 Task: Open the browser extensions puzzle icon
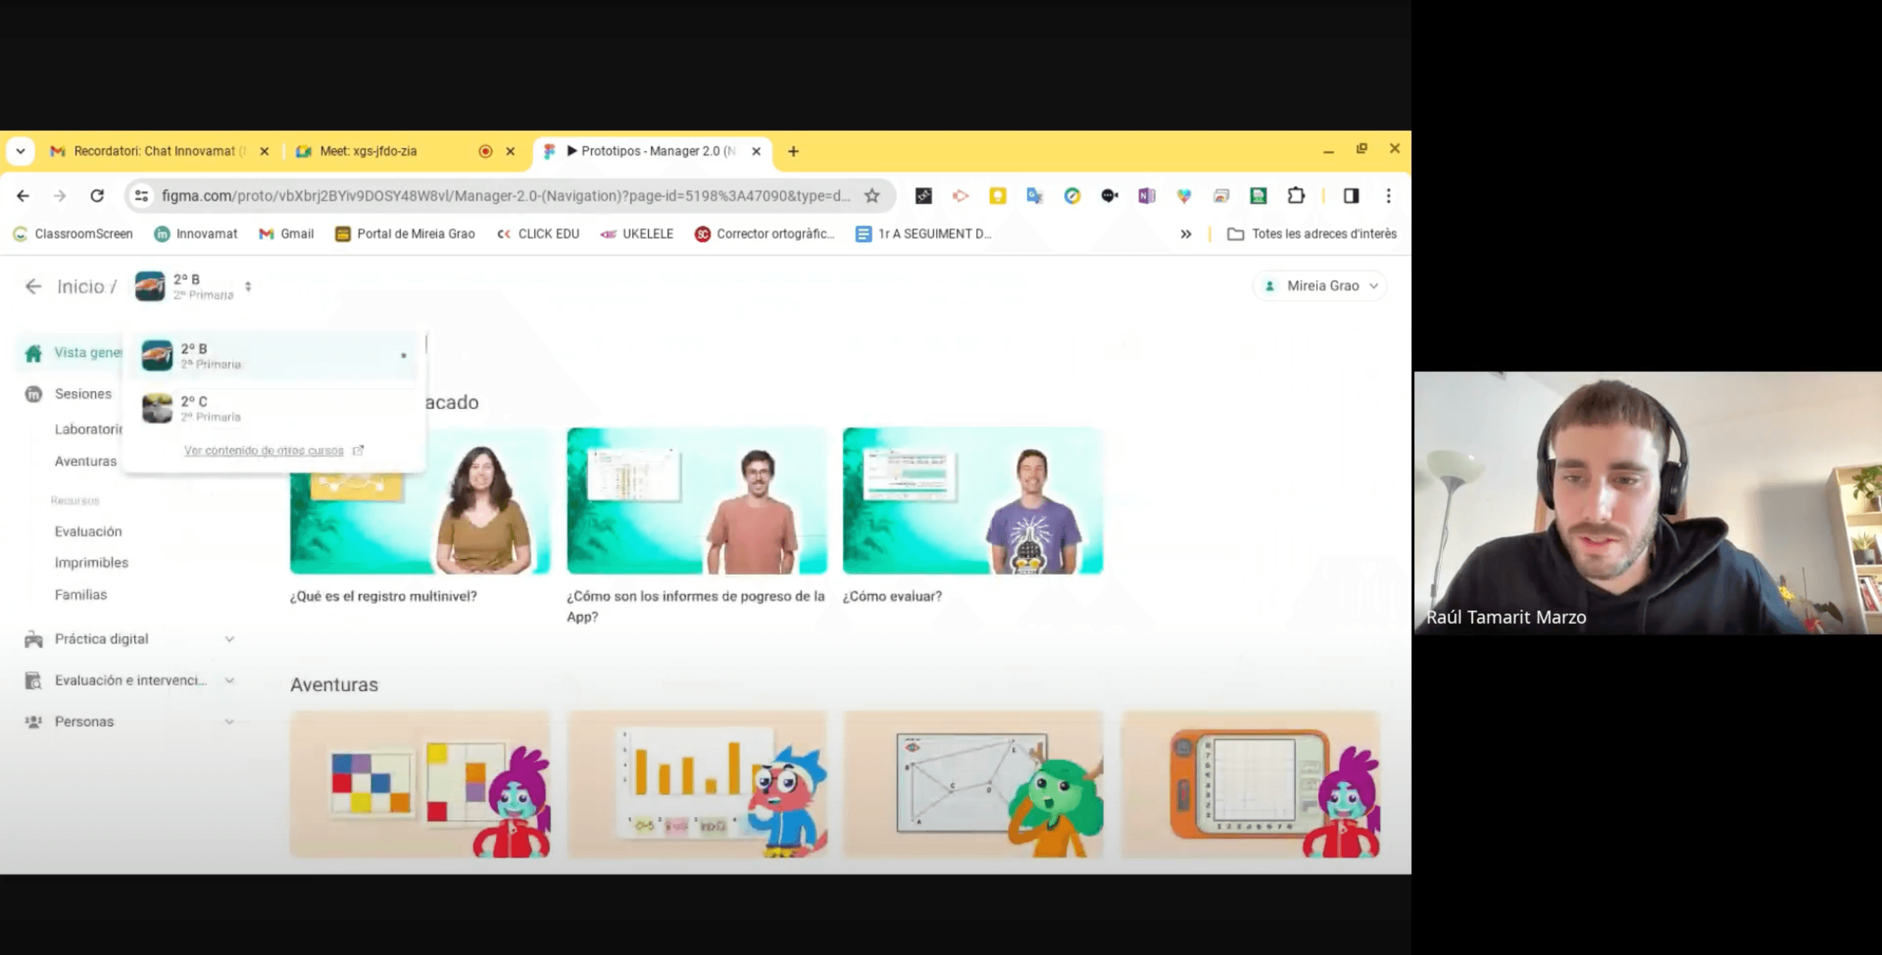click(1295, 196)
